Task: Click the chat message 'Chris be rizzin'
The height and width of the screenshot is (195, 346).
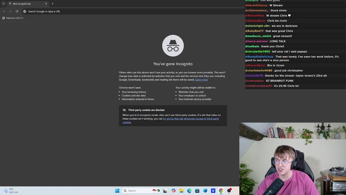Action: 277,21
